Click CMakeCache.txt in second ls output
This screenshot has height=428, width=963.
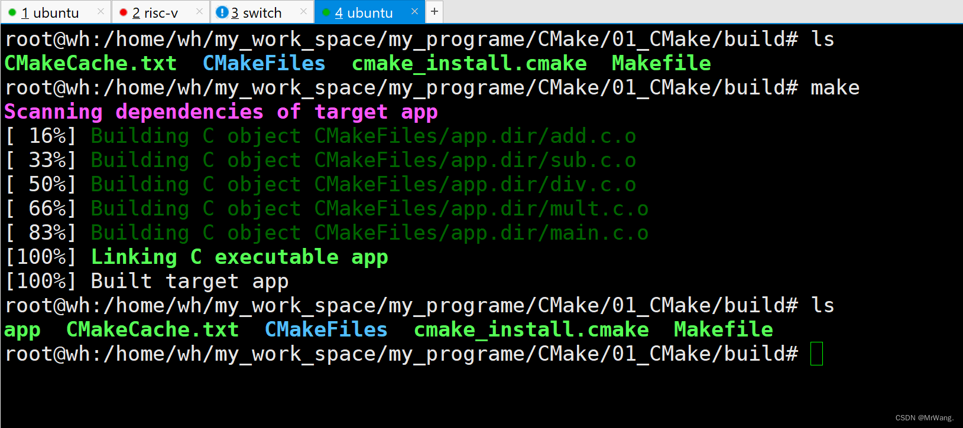153,329
